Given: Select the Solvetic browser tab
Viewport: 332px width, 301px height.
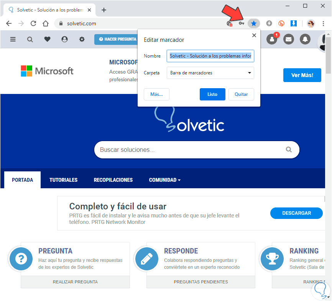Looking at the screenshot, I should [x=50, y=10].
